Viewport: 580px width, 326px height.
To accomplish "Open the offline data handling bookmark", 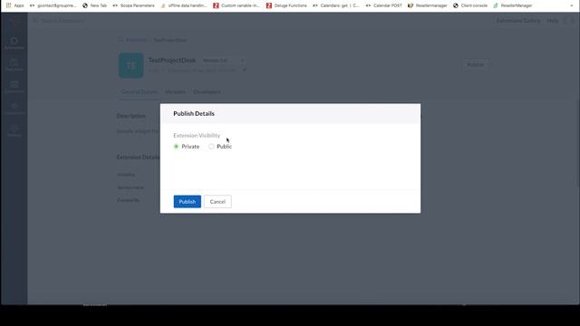I will 184,5.
